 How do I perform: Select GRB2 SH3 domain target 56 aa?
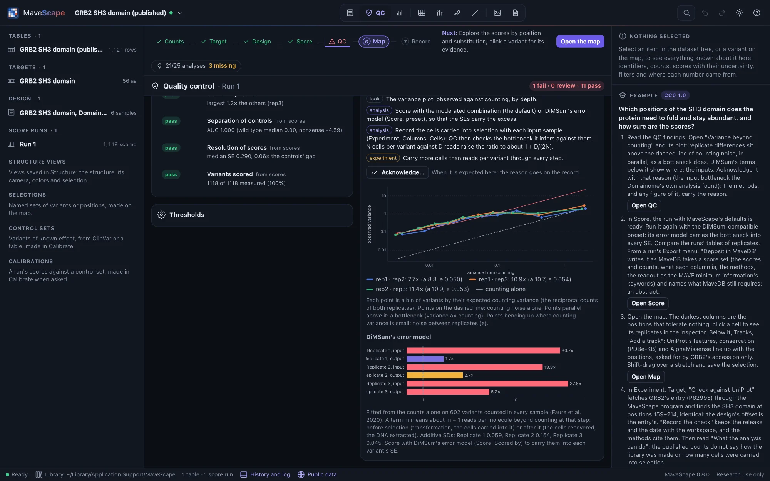pos(72,81)
